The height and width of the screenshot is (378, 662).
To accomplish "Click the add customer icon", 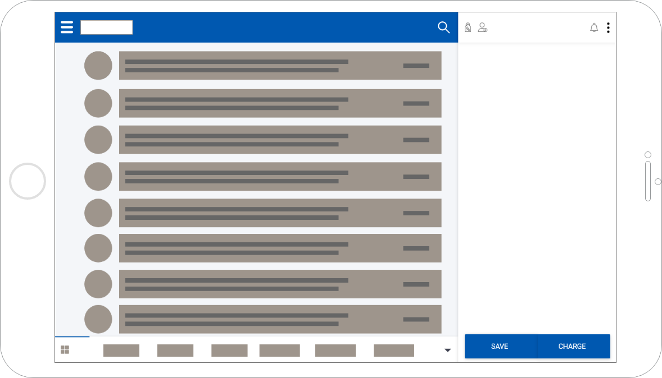I will coord(482,27).
